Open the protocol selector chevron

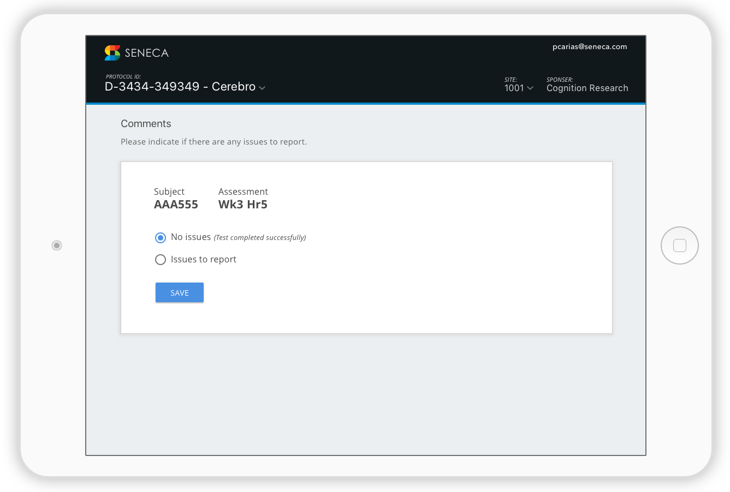pos(262,87)
